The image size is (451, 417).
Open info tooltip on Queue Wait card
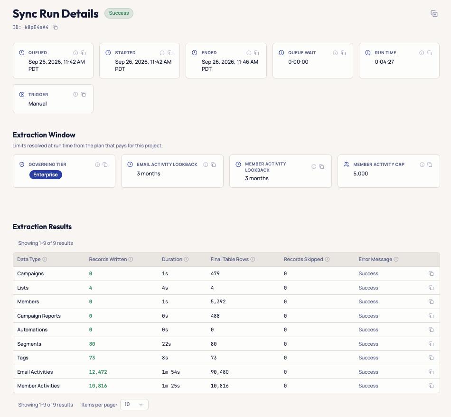[335, 53]
